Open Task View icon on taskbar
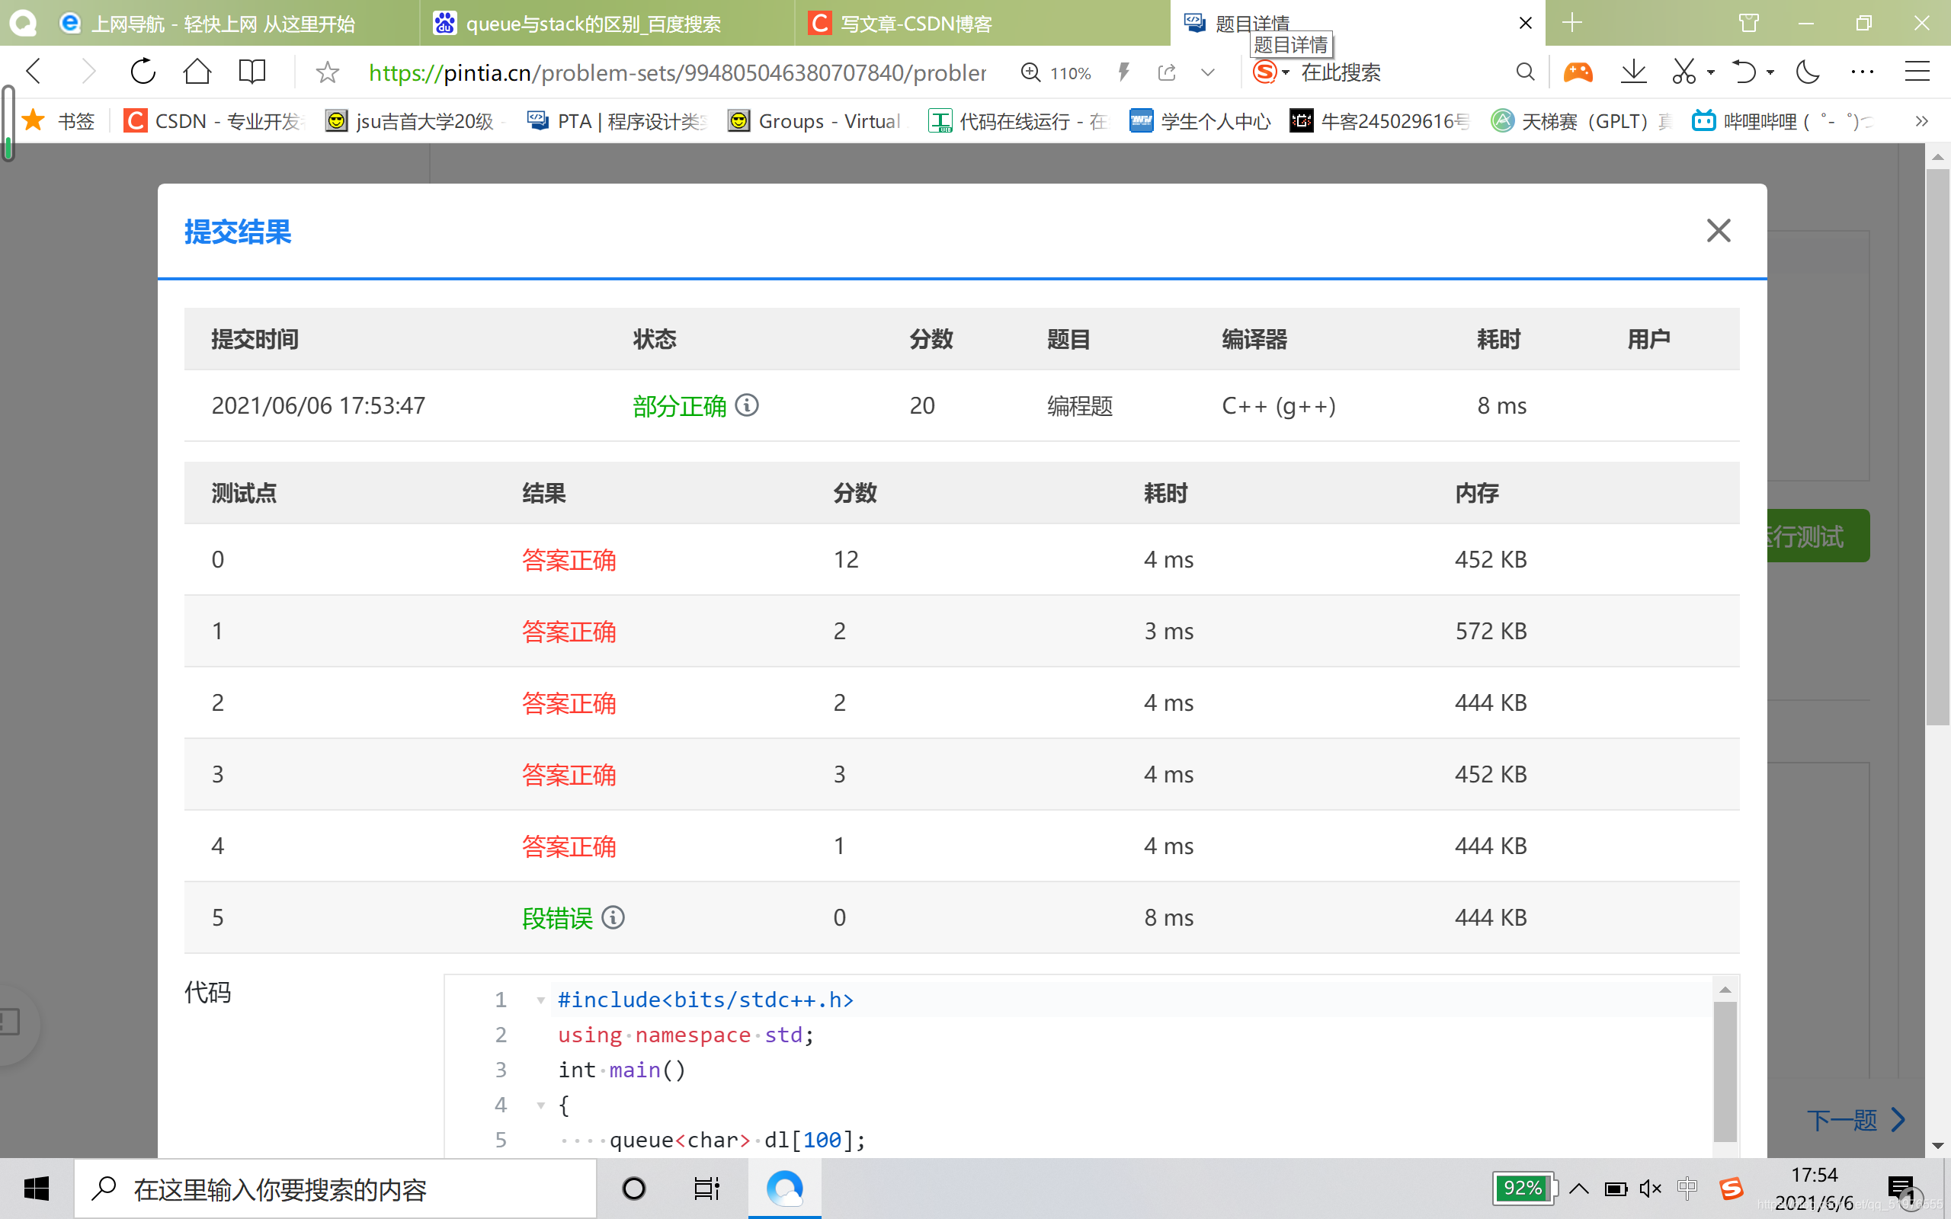 click(706, 1189)
